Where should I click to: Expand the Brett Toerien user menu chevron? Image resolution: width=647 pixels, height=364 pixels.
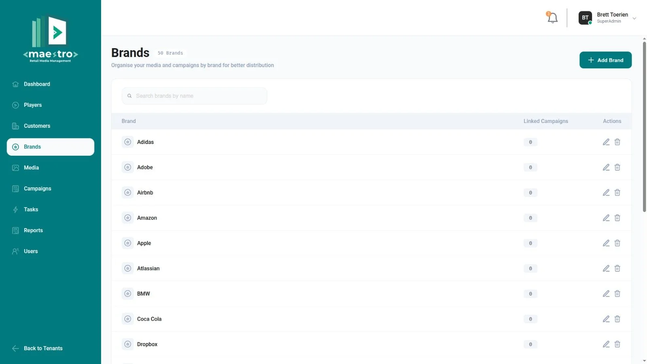(634, 18)
